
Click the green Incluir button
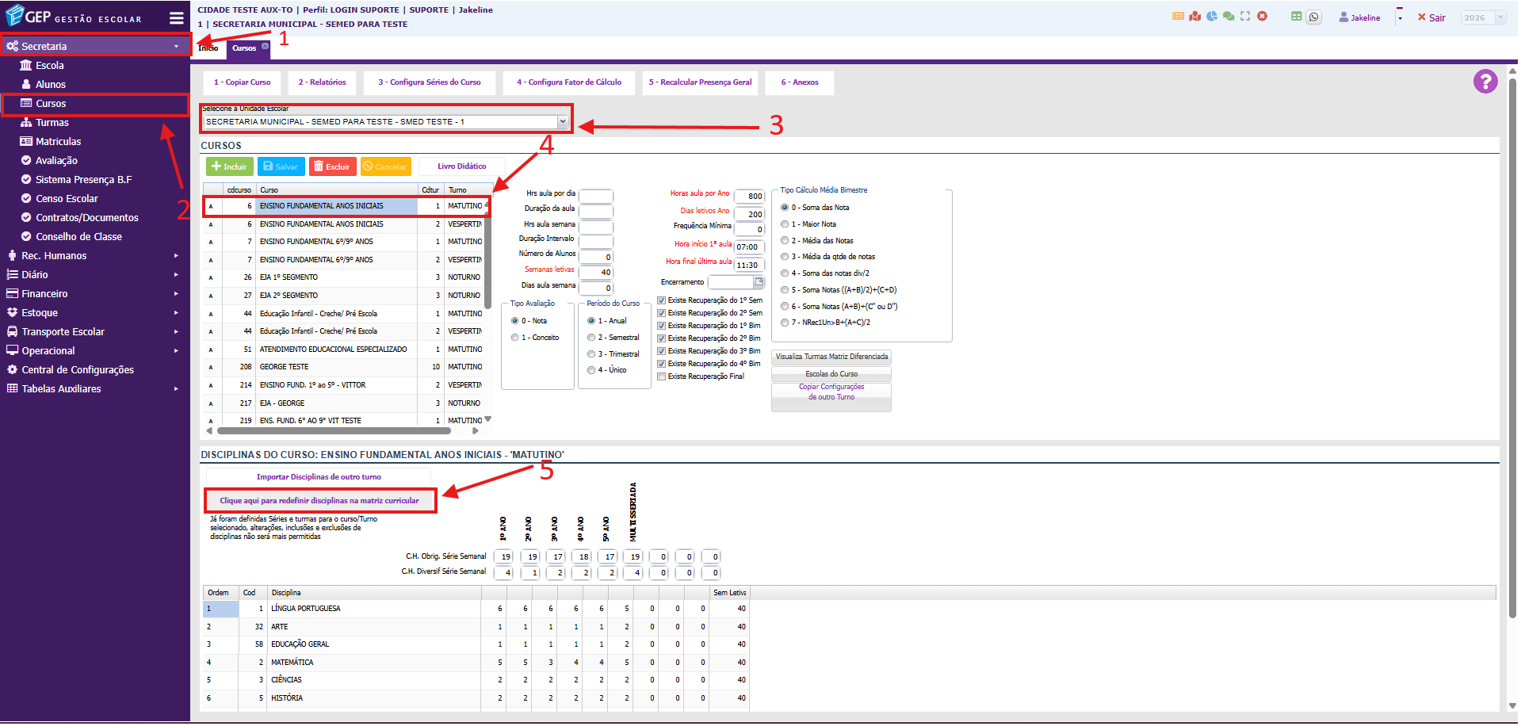click(x=229, y=166)
